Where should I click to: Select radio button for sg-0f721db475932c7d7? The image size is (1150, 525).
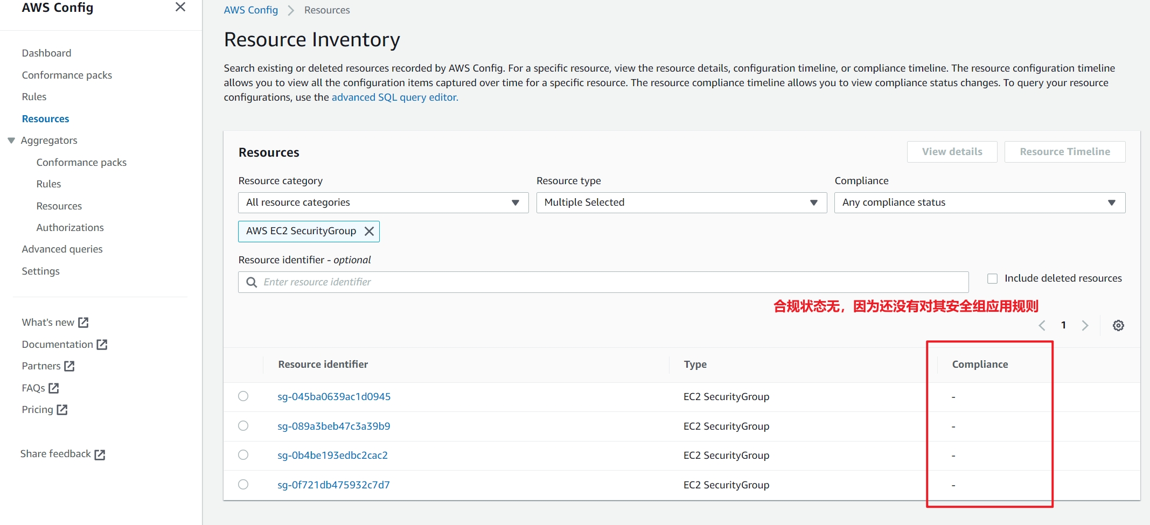pos(243,485)
